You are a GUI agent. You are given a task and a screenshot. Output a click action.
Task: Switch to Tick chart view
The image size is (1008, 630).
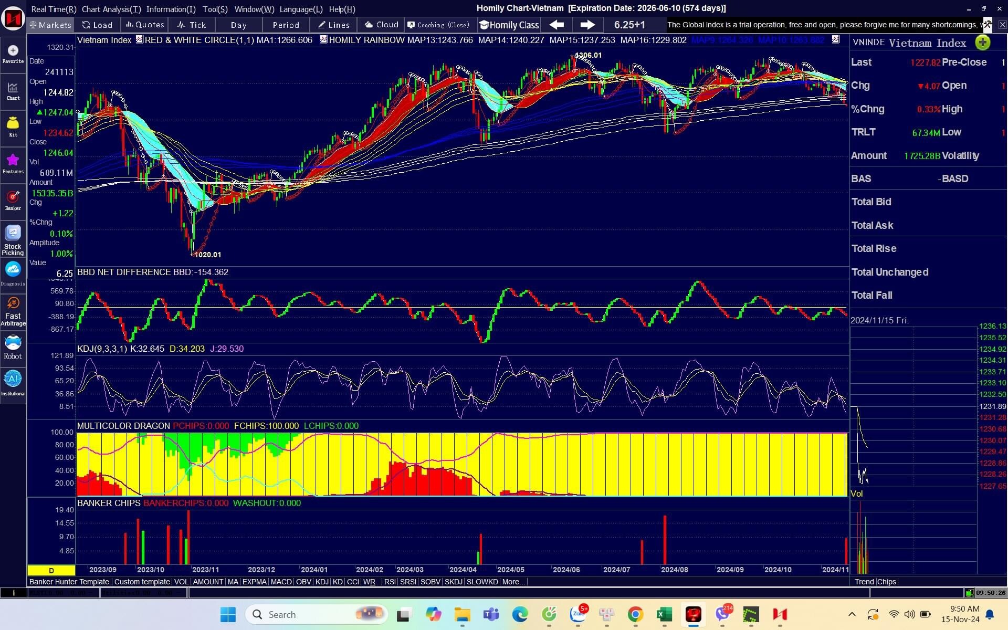pos(192,25)
